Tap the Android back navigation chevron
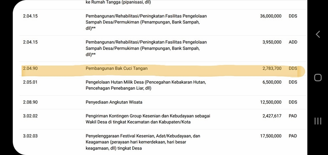This screenshot has height=155, width=328. coord(317,35)
